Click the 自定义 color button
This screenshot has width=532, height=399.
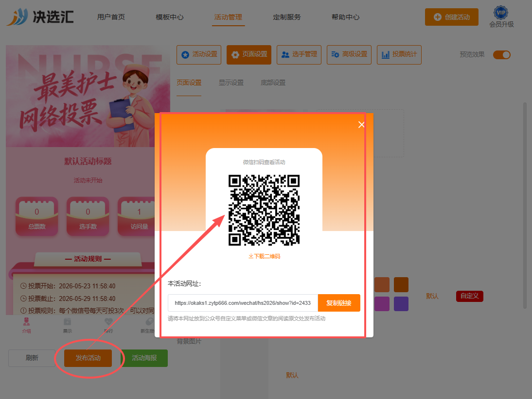[470, 296]
